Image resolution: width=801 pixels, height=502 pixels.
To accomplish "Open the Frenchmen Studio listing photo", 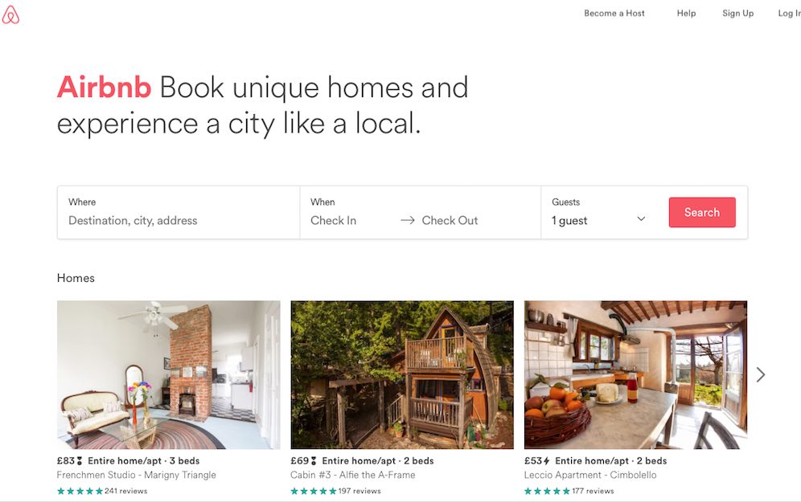I will [x=169, y=375].
